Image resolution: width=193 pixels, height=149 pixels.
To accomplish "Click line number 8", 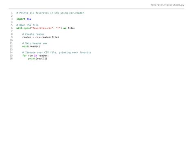I will pyautogui.click(x=12, y=34).
